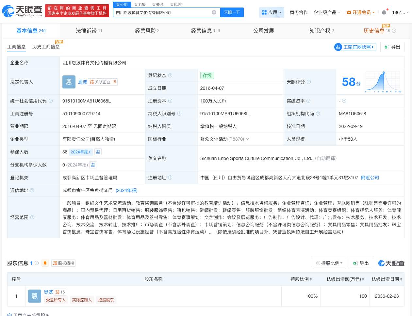Switch to the 经营风险 tab

(x=145, y=31)
